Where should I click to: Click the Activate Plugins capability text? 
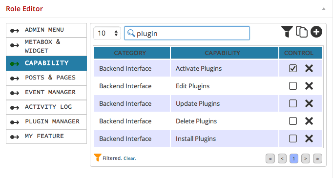(199, 69)
